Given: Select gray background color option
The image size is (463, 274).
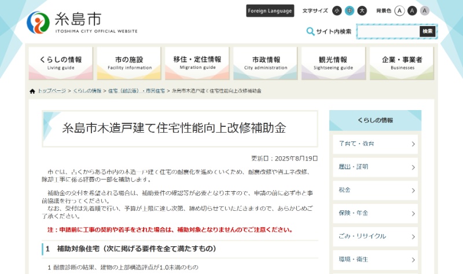Looking at the screenshot, I should coord(425,10).
